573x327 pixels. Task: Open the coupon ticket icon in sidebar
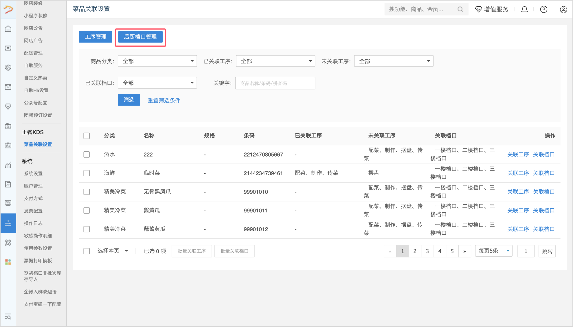coord(8,126)
